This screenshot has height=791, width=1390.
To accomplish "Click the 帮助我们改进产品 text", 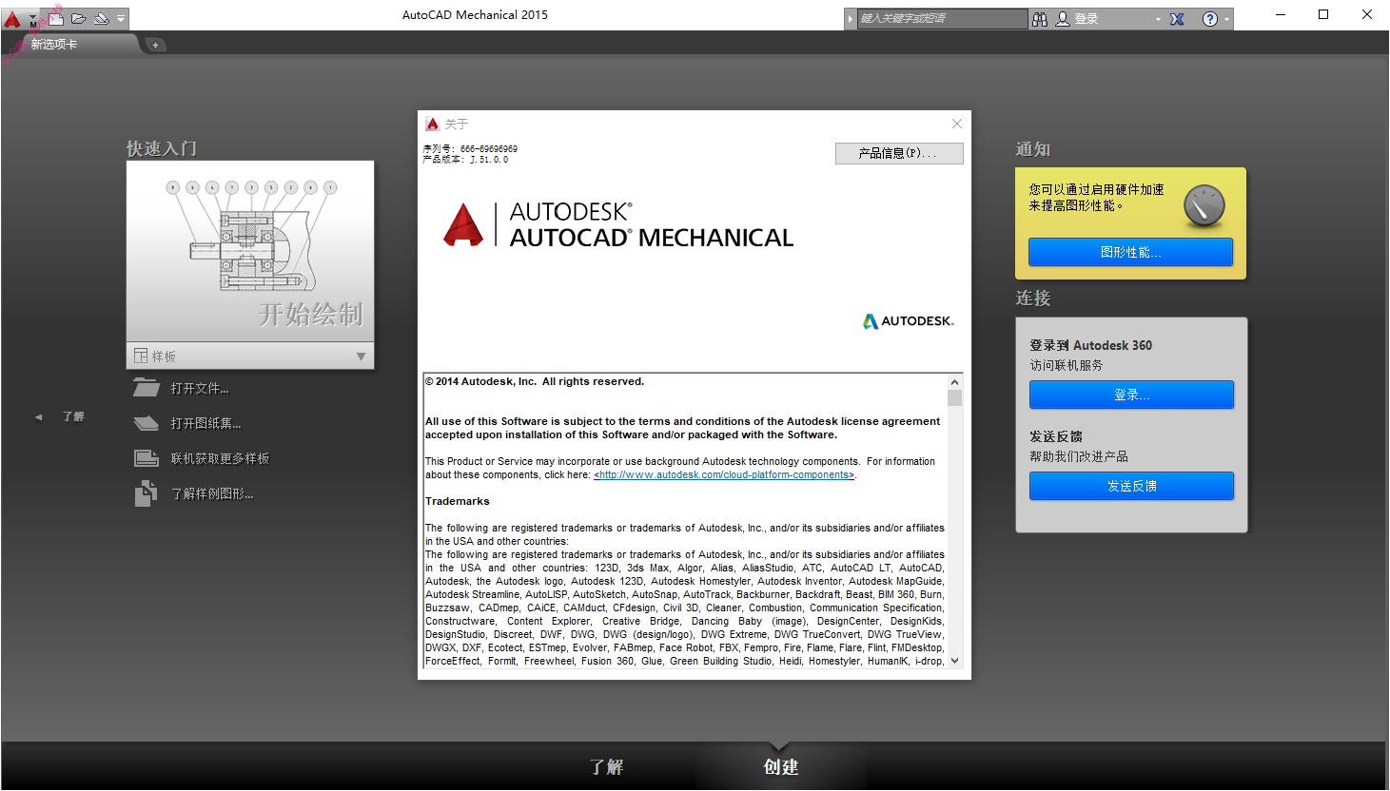I will coord(1079,456).
